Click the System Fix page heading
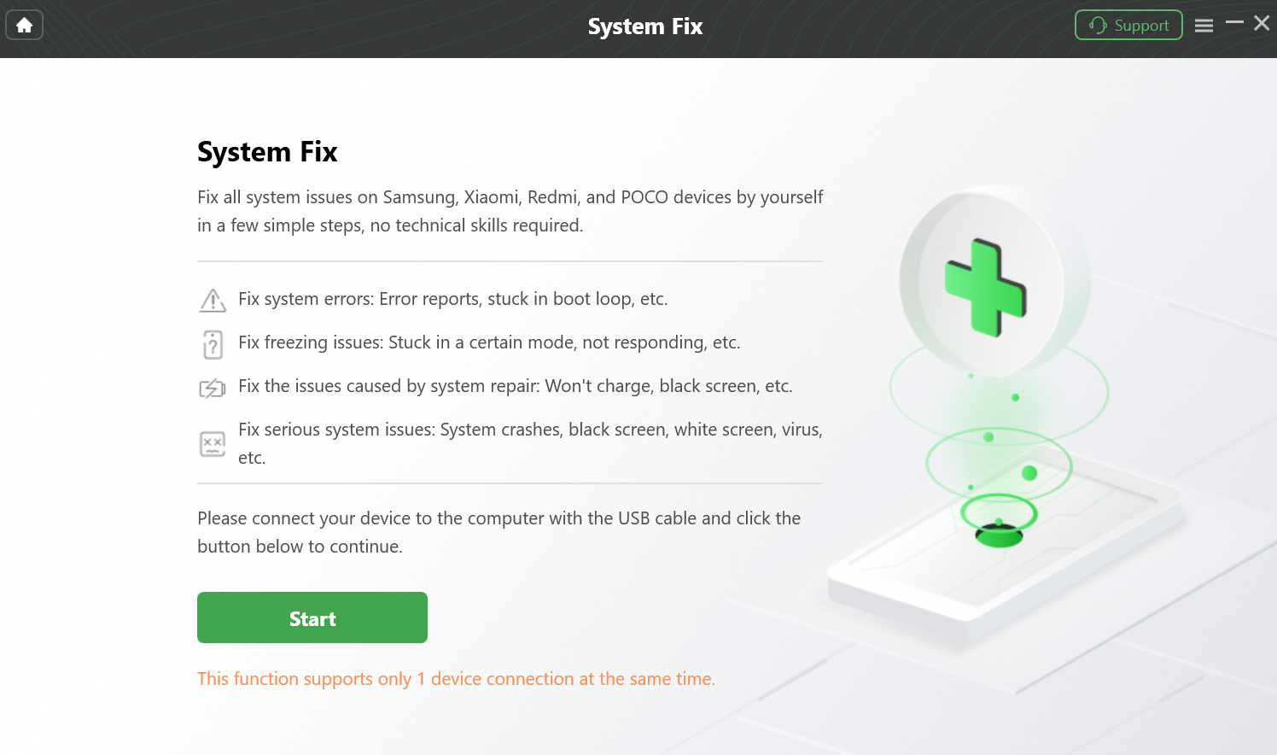1277x755 pixels. (267, 152)
